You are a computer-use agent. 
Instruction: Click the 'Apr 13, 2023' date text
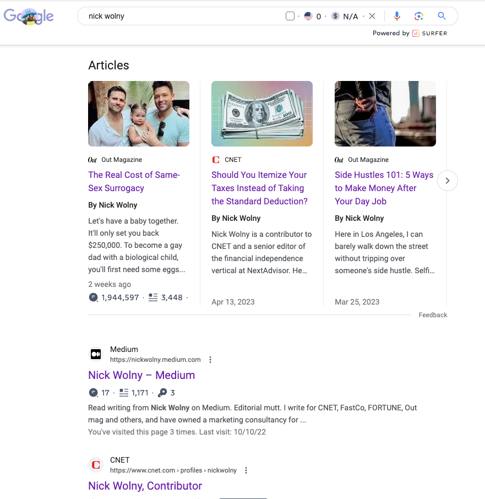pos(233,302)
